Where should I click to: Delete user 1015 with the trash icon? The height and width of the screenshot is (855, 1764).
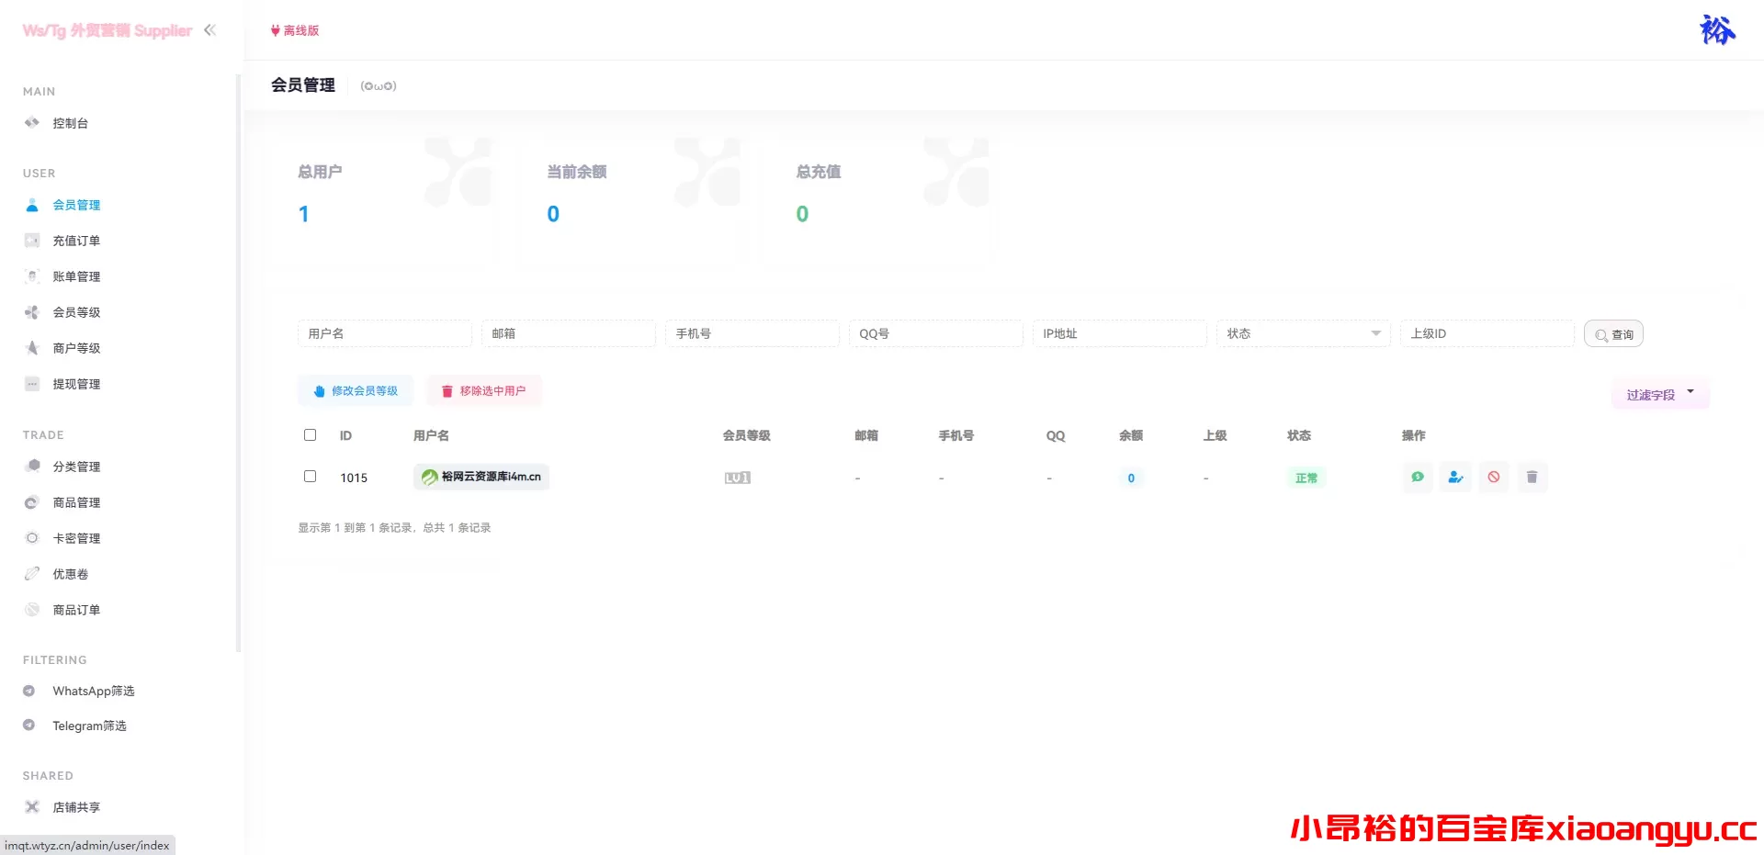(1531, 477)
